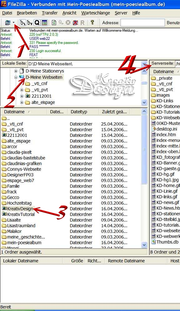The height and width of the screenshot is (311, 180).
Task: Select local folder Lisastraumland
Action: [21, 226]
